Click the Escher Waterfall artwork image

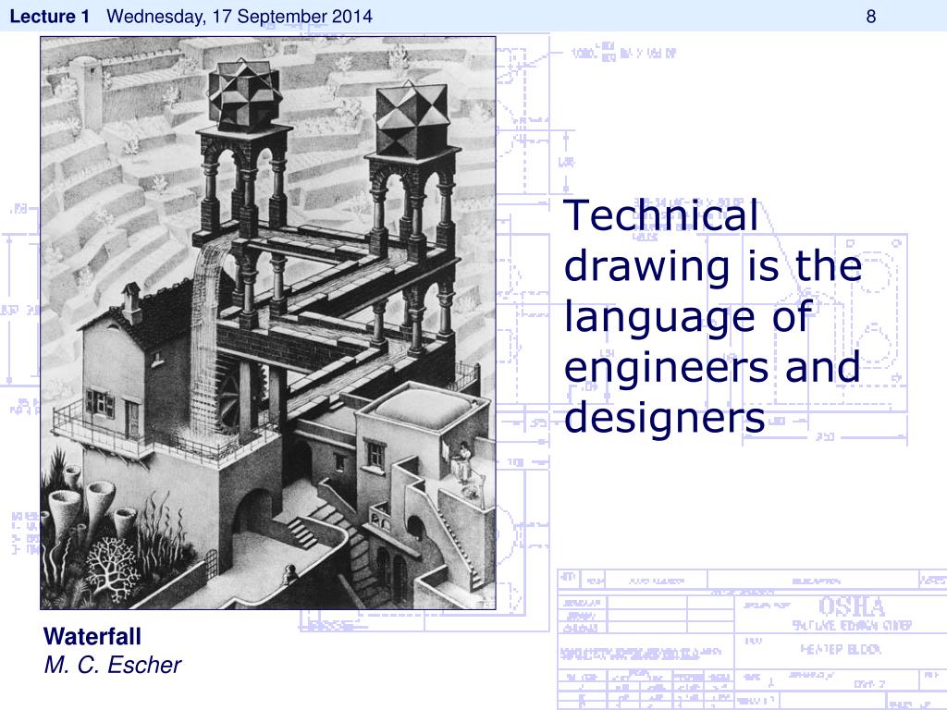268,323
